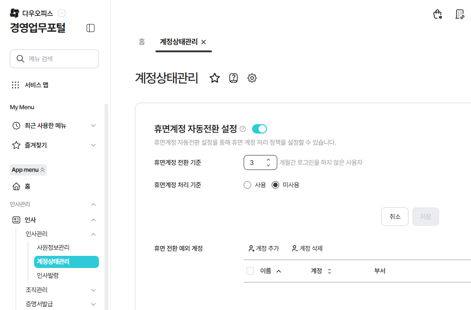
Task: Expand the 즐겨찾기 section
Action: tap(93, 145)
